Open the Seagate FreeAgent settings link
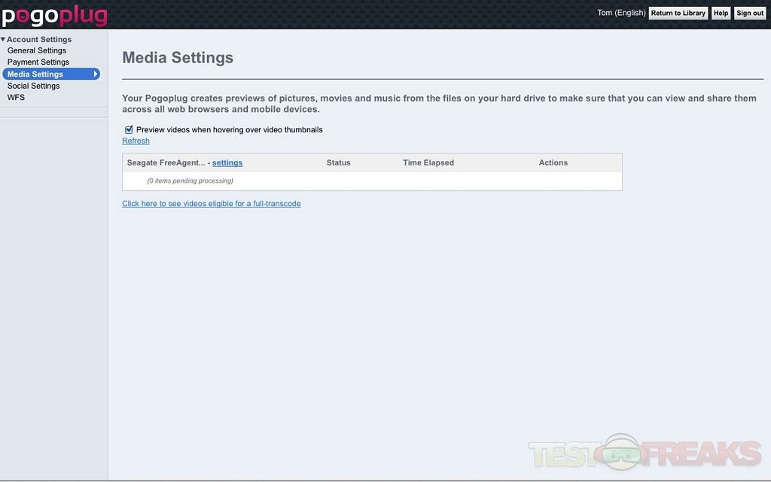 pos(227,162)
